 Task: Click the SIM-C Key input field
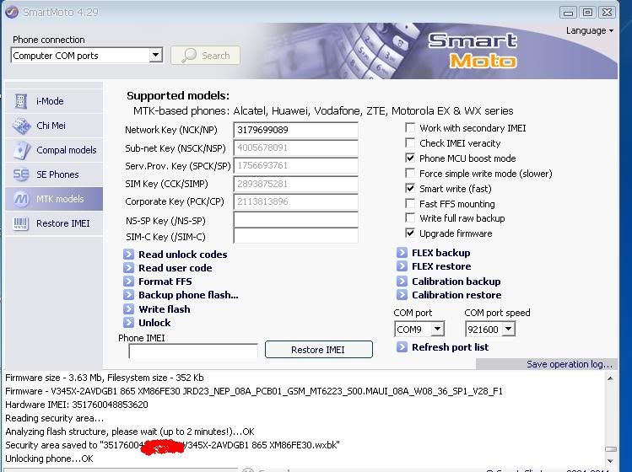pos(296,236)
